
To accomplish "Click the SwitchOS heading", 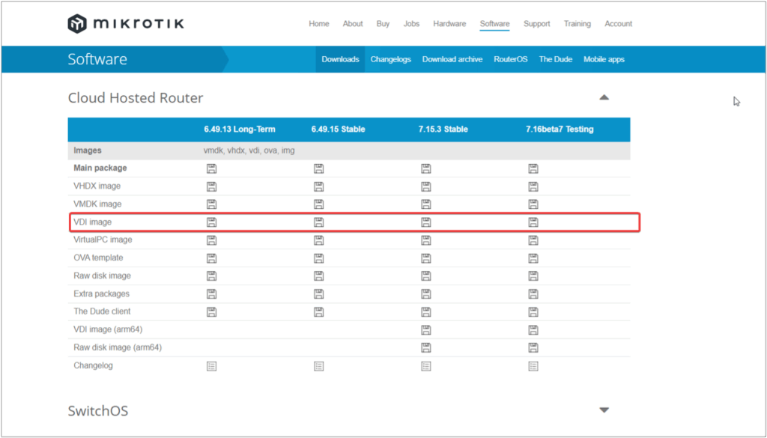I will tap(98, 410).
